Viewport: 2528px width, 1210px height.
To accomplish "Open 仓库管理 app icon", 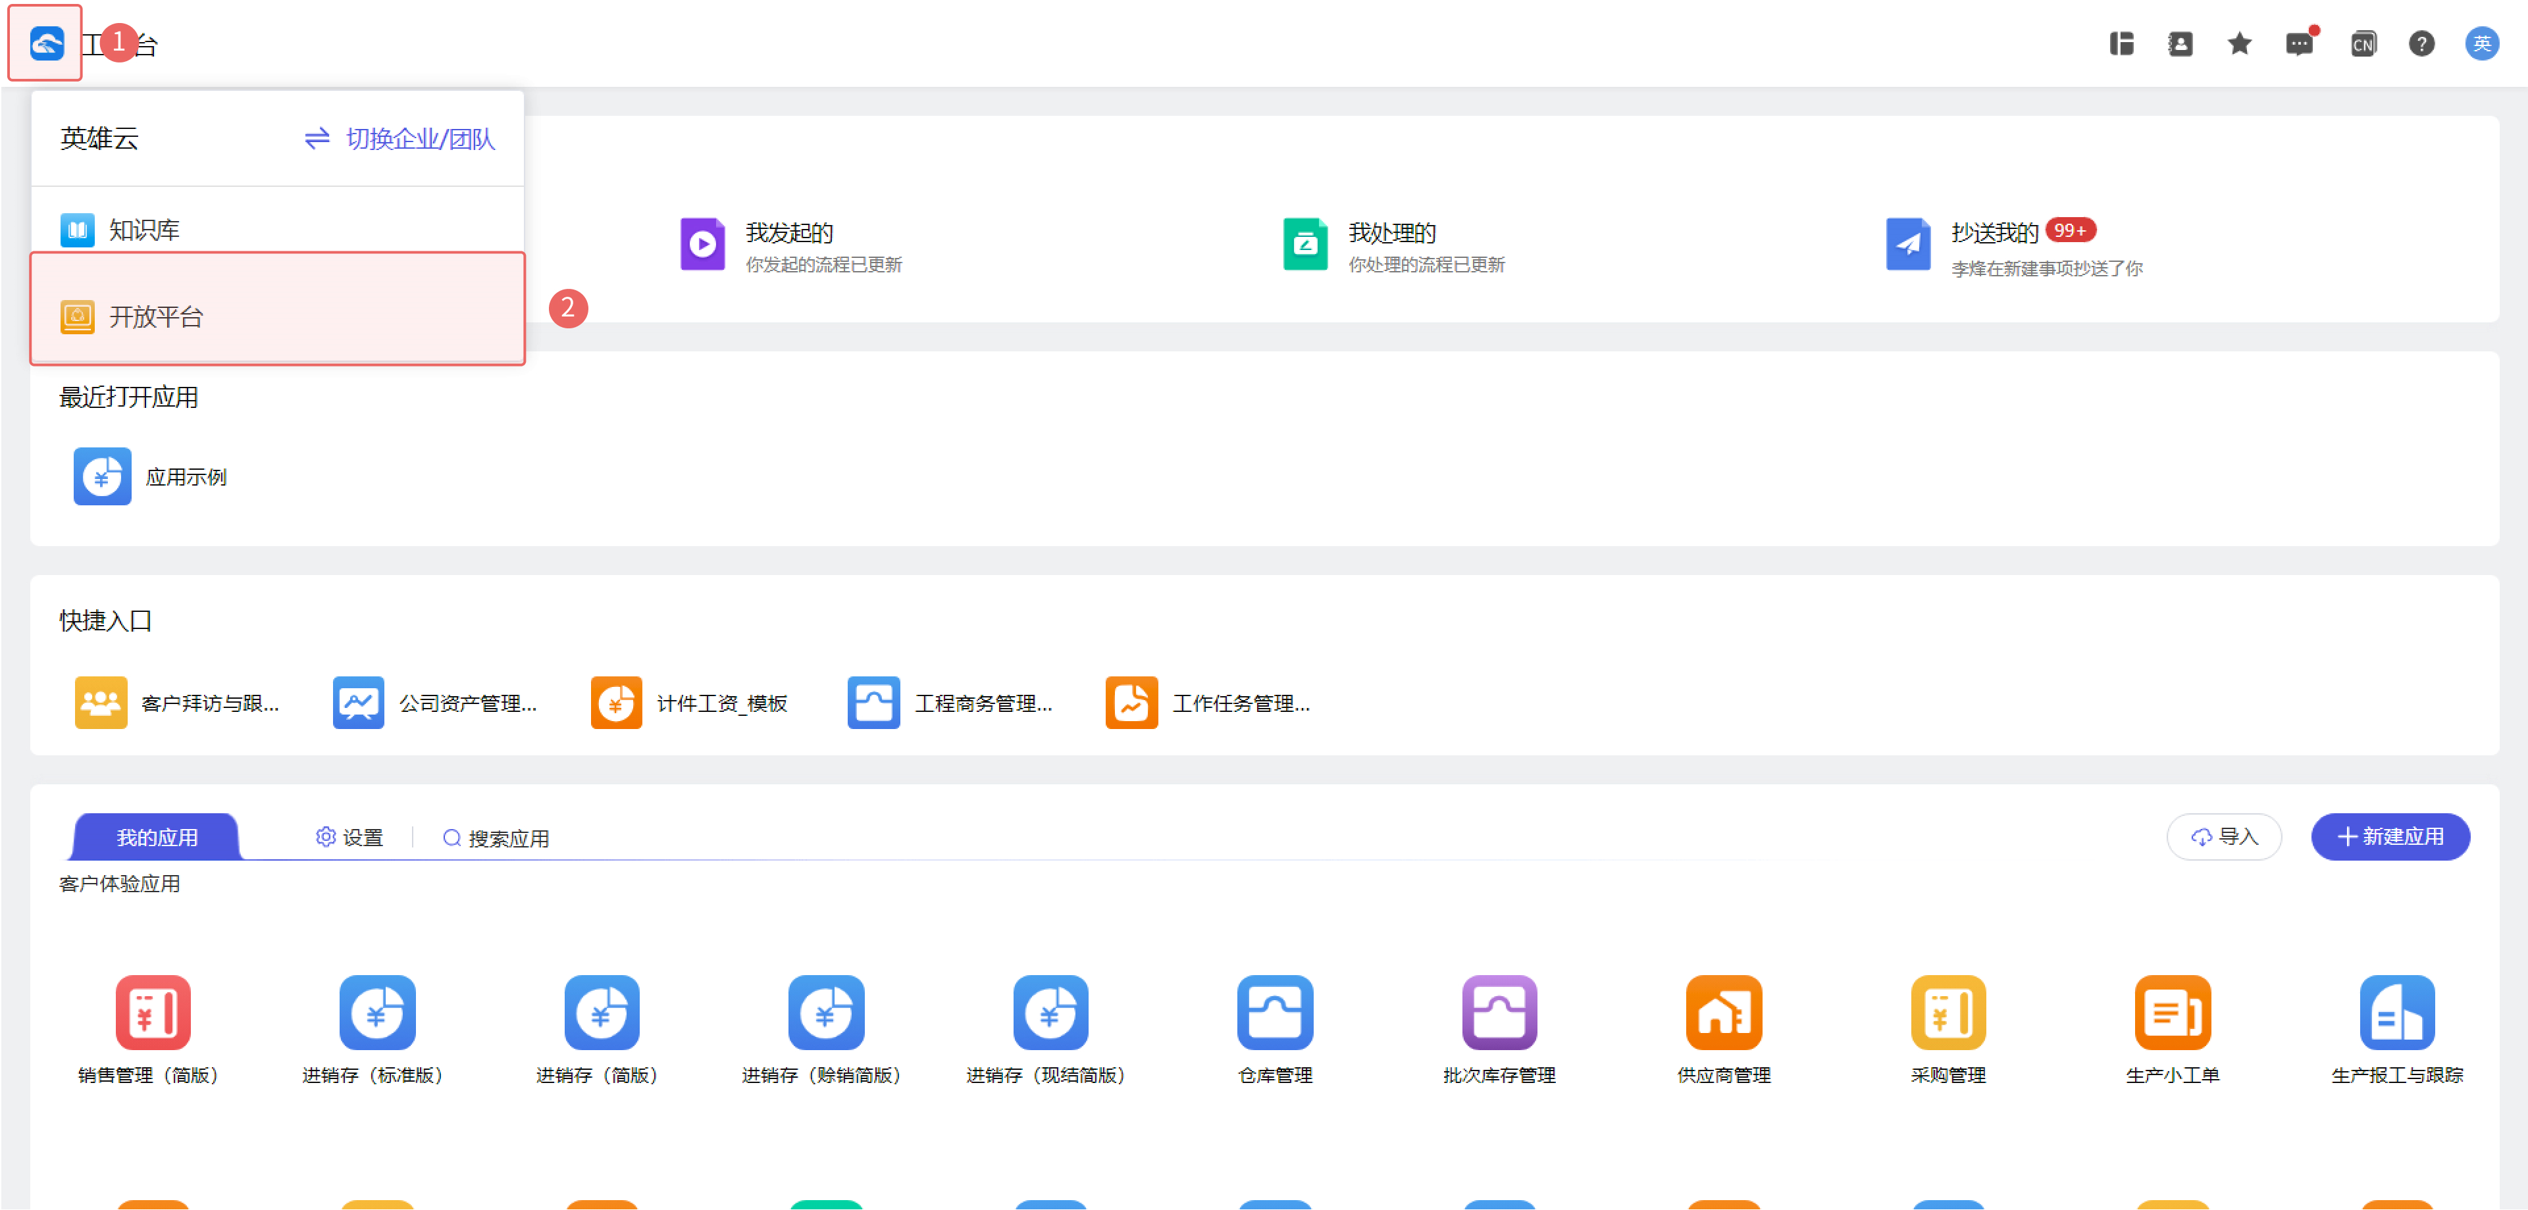I will tap(1275, 1012).
